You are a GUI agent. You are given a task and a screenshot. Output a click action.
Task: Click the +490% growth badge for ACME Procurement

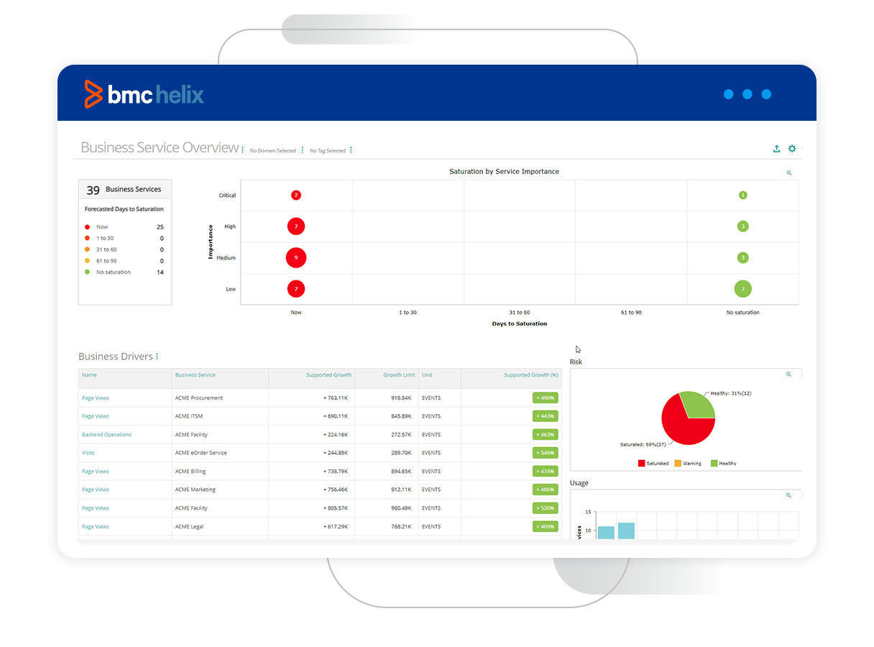(545, 398)
